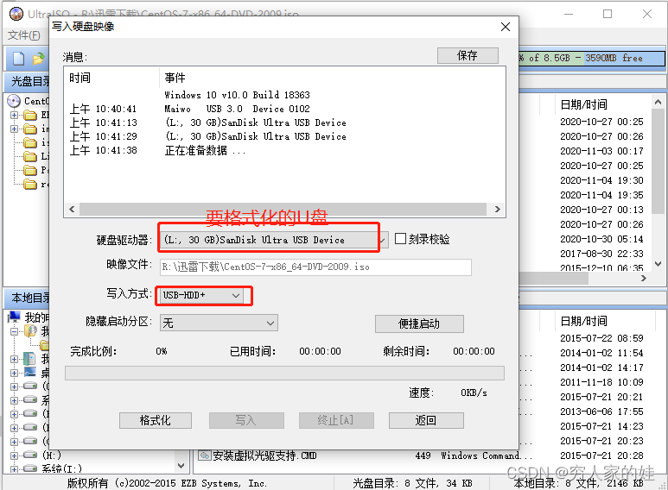This screenshot has height=490, width=668.
Task: Click the Maiwo USB 3.0 Device log entry
Action: [238, 109]
